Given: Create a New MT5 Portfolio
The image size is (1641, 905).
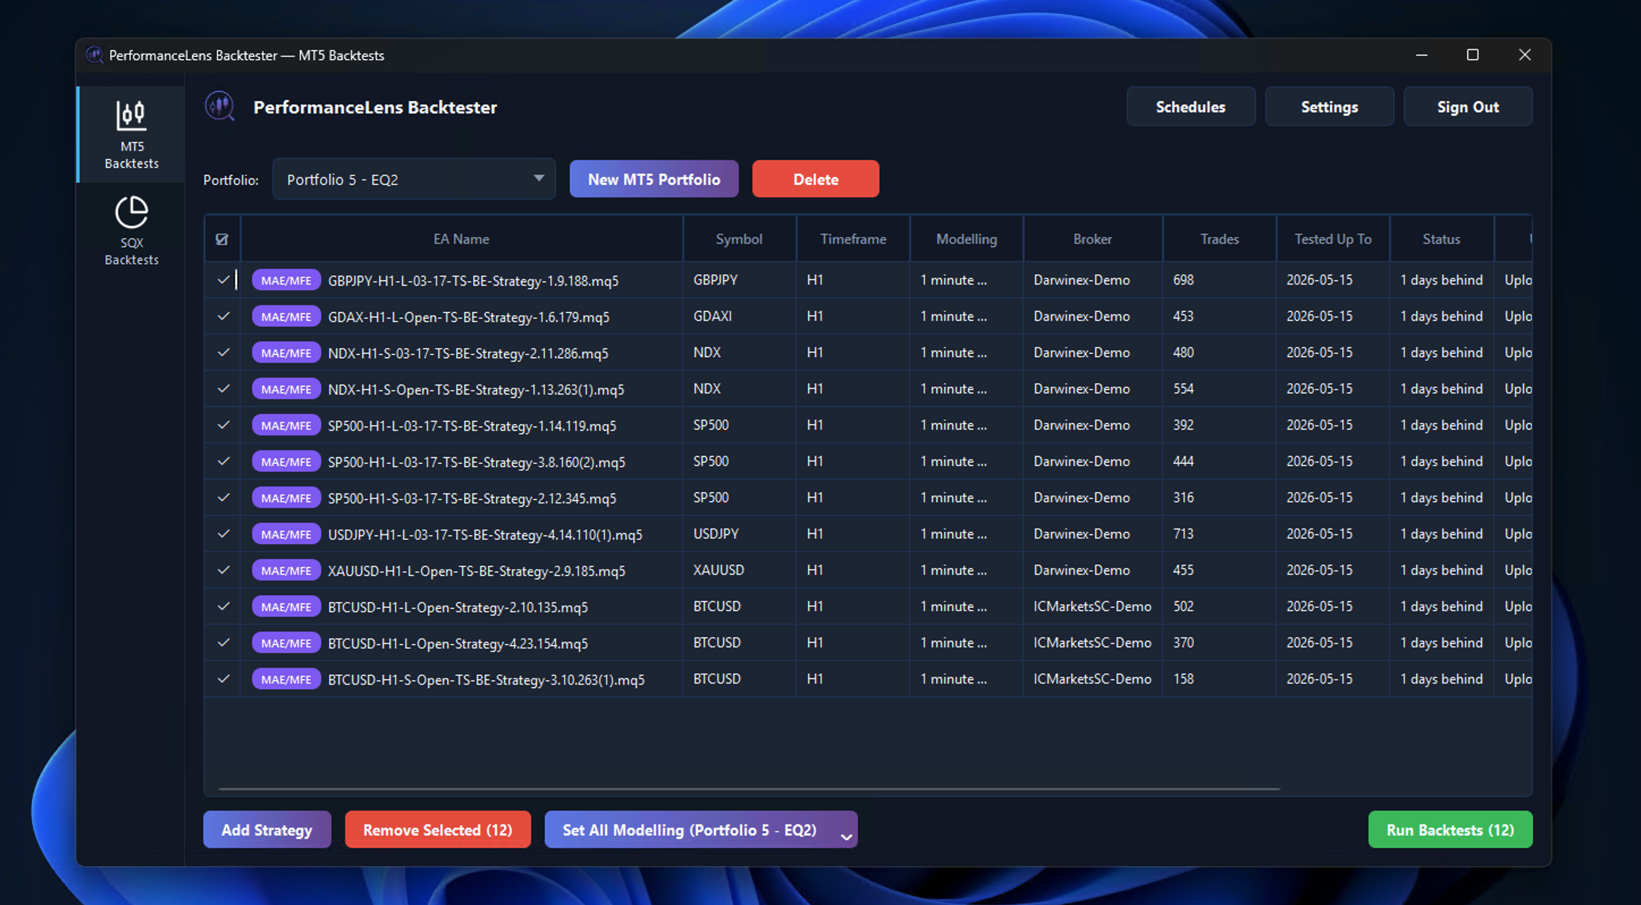Looking at the screenshot, I should 654,180.
